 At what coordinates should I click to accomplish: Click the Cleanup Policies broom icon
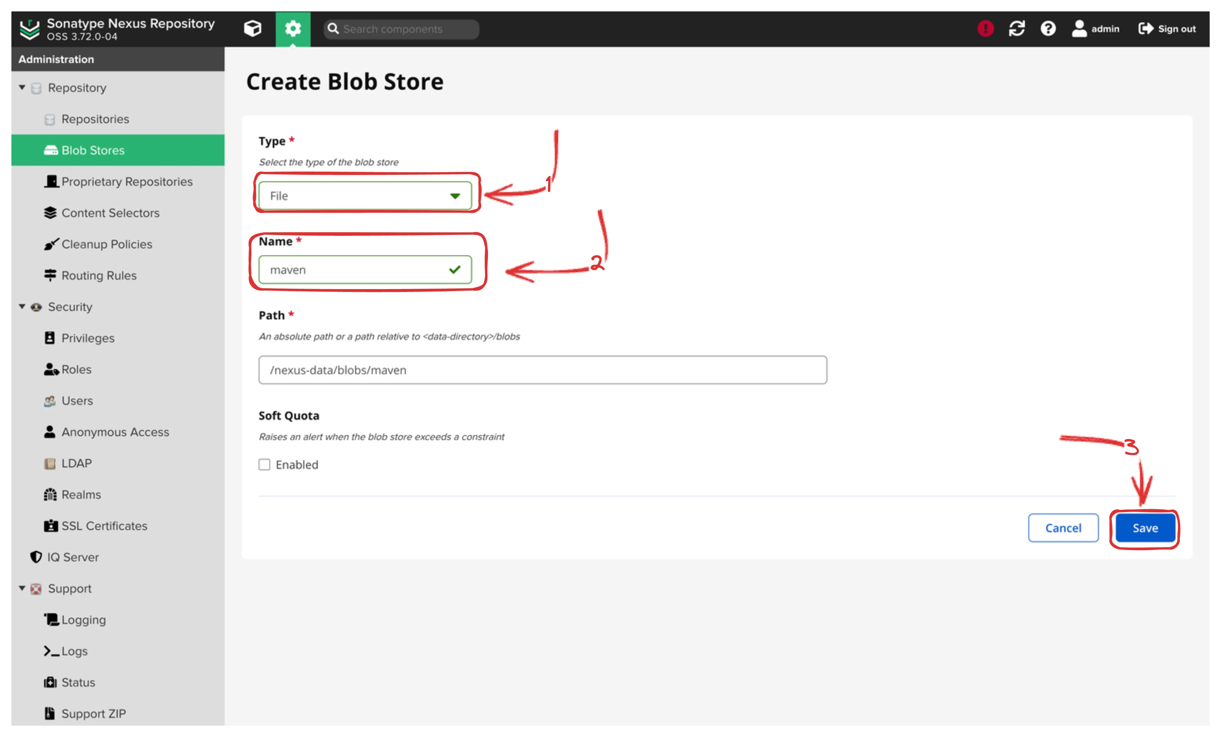[x=51, y=244]
